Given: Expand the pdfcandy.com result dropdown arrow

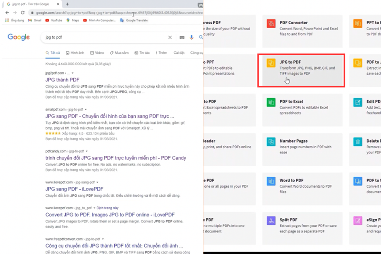Looking at the screenshot, I should 87,151.
